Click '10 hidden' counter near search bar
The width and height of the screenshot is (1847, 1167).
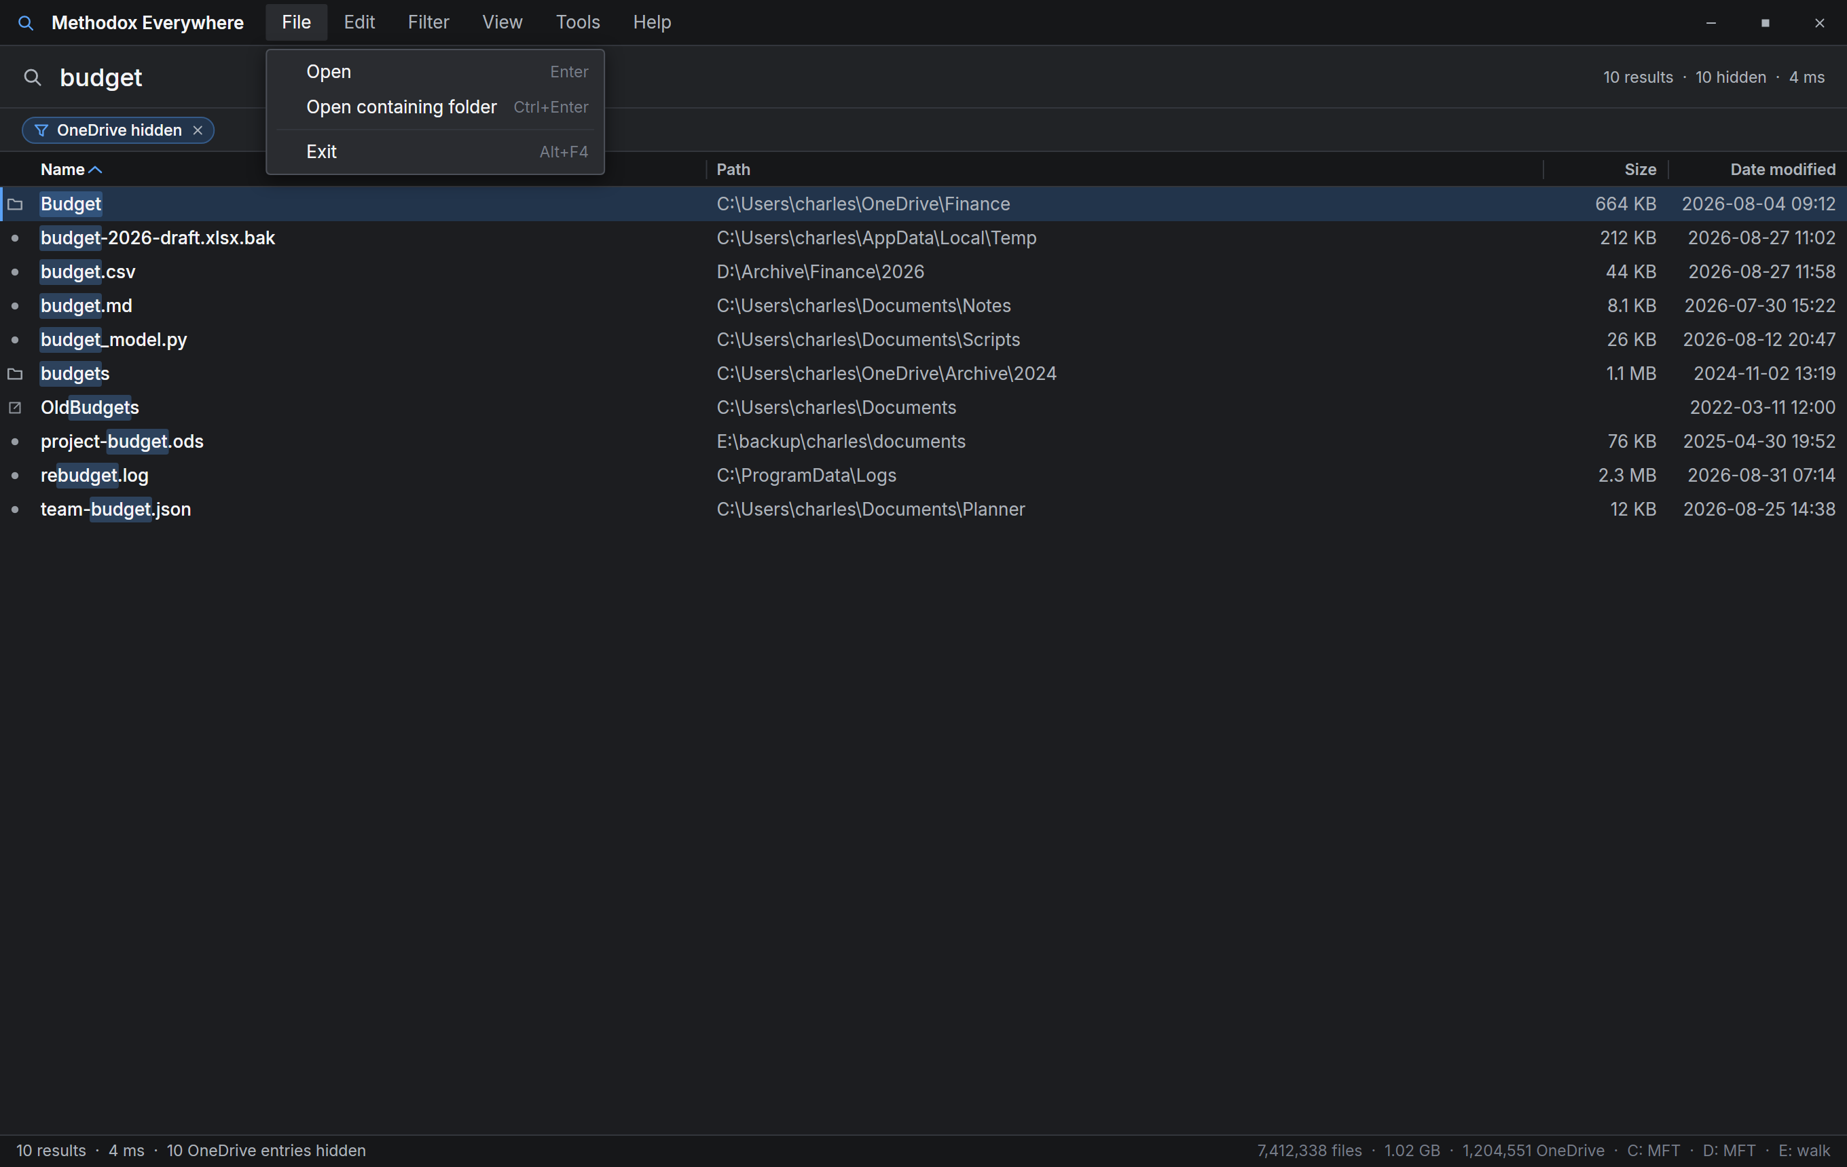(x=1730, y=77)
